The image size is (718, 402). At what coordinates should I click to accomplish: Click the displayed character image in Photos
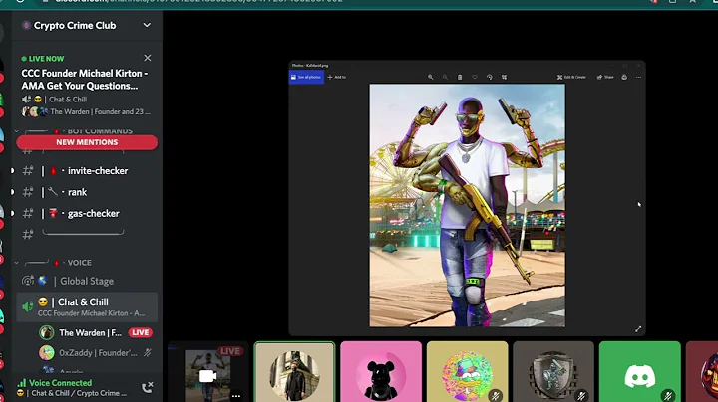coord(467,205)
